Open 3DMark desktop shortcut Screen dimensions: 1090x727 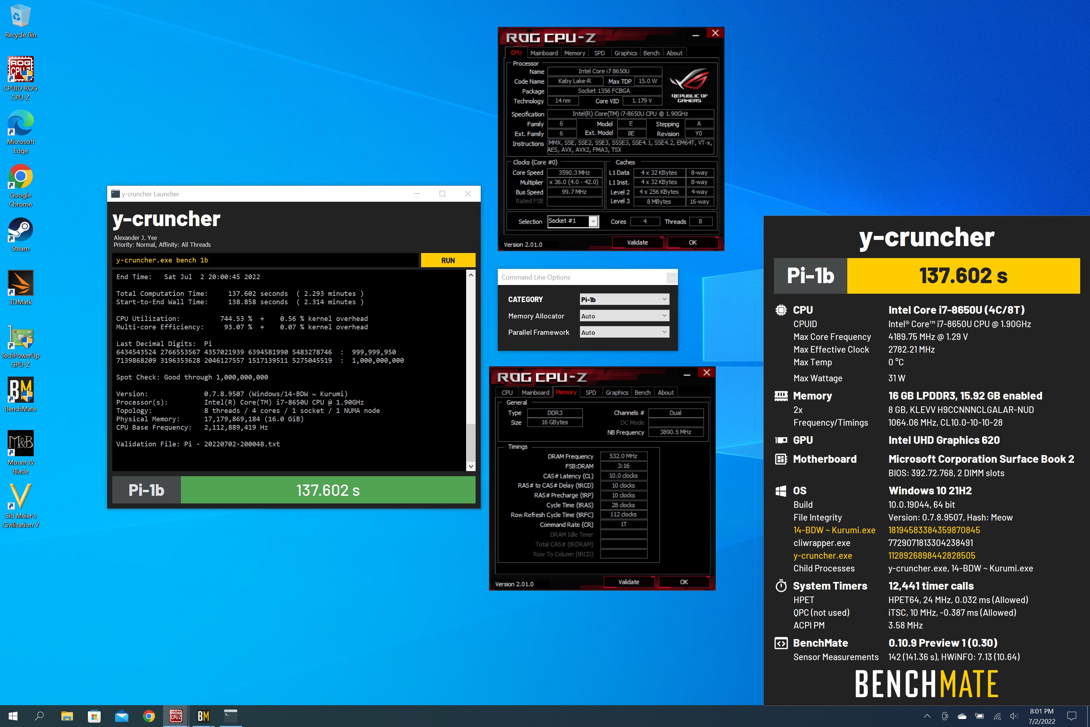pyautogui.click(x=20, y=288)
